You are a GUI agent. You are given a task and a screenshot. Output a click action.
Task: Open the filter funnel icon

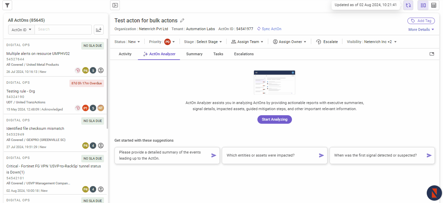click(x=7, y=5)
